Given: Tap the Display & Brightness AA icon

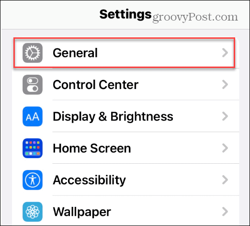Looking at the screenshot, I should pos(33,116).
